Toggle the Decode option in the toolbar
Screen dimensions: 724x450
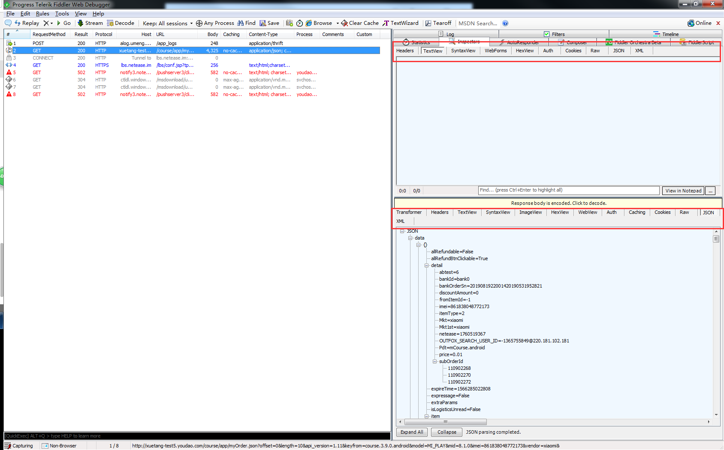coord(121,23)
